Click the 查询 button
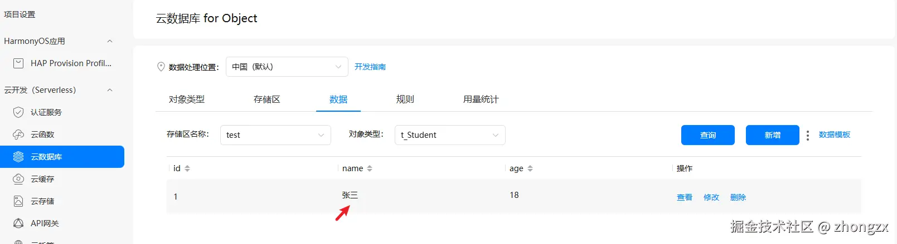 (x=707, y=135)
